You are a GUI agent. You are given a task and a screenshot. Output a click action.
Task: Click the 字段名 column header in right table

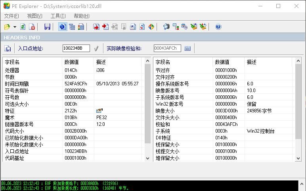coord(184,62)
